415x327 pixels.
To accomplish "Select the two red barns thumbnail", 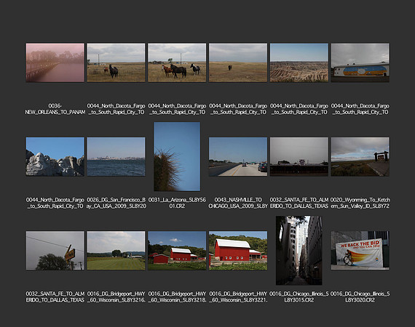I will click(x=177, y=251).
